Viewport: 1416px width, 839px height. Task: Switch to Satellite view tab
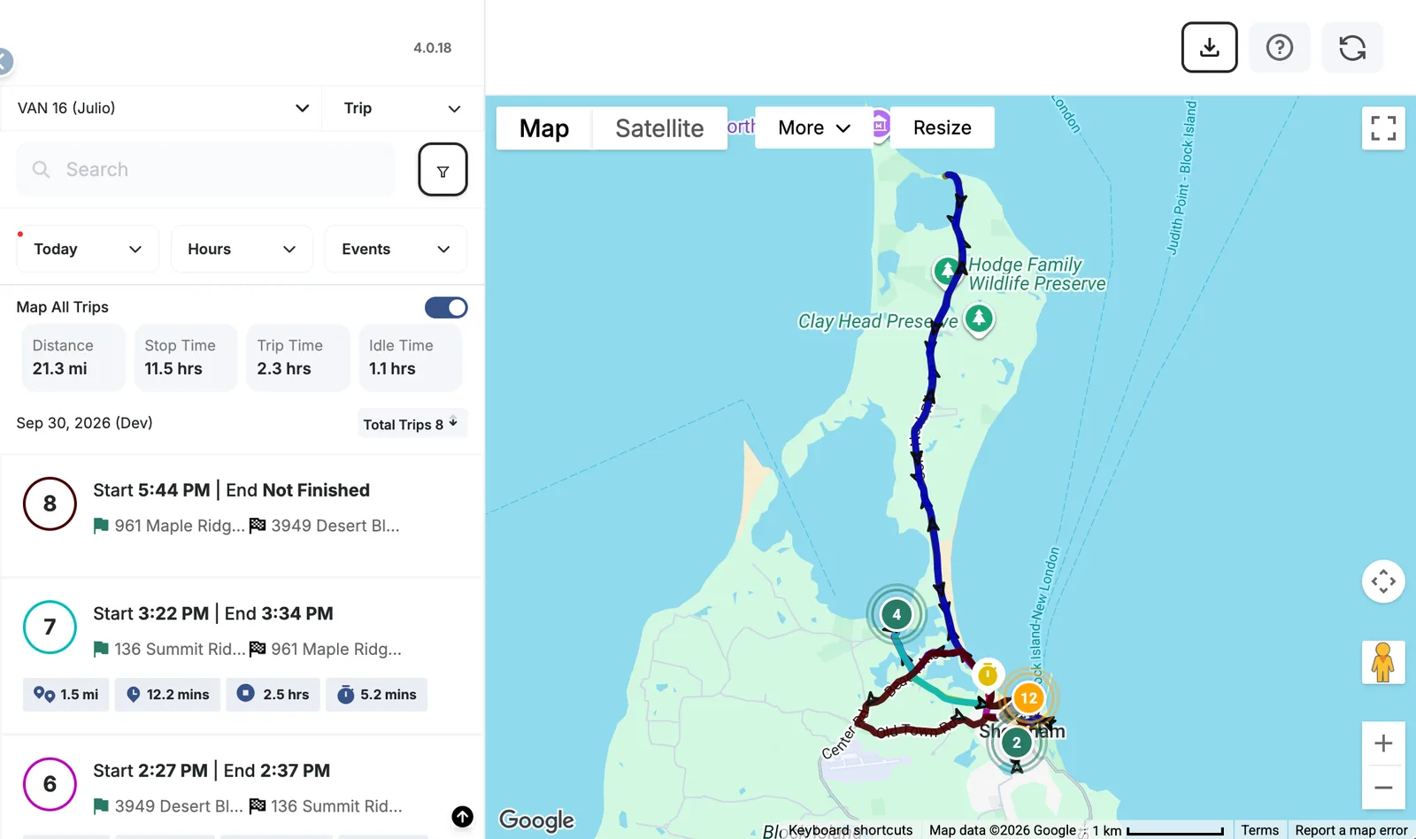click(659, 128)
